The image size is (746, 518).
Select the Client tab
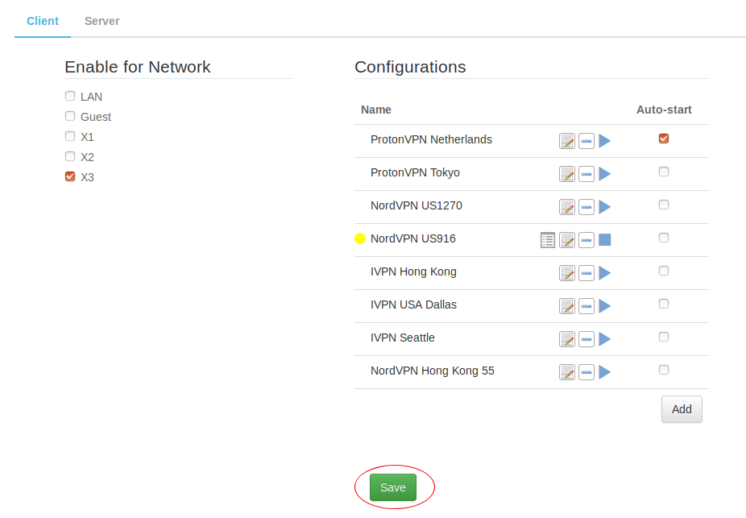(x=43, y=21)
